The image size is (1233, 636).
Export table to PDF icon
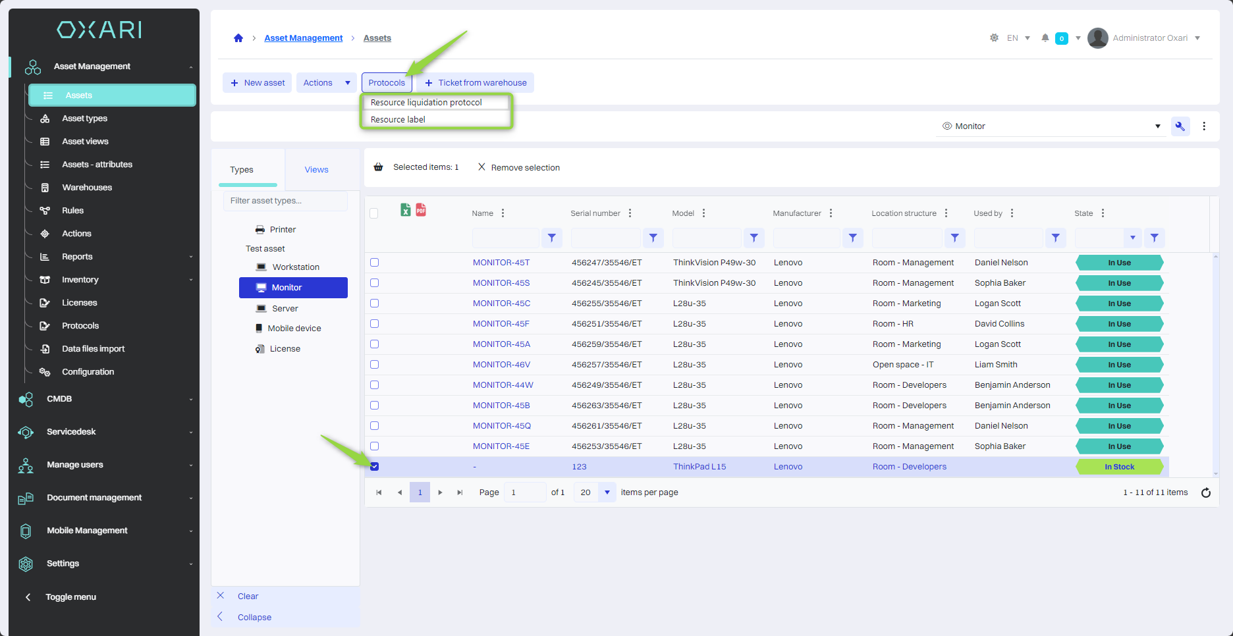[421, 210]
